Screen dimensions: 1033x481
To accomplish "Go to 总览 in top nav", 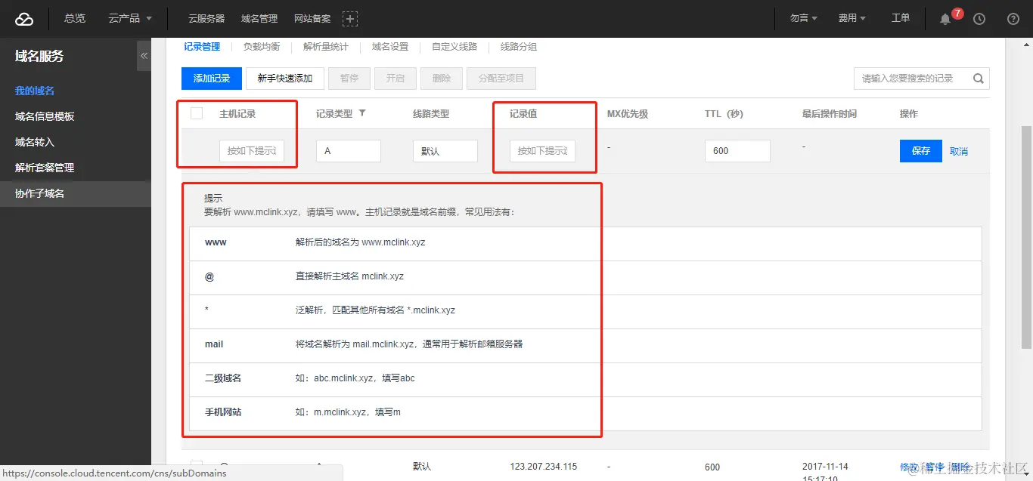I will (75, 18).
